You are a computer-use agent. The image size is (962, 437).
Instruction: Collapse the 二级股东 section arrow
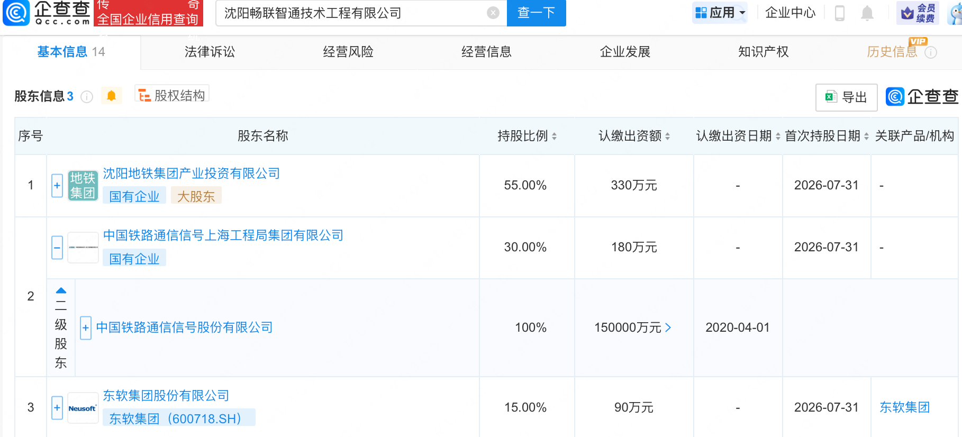click(x=61, y=290)
